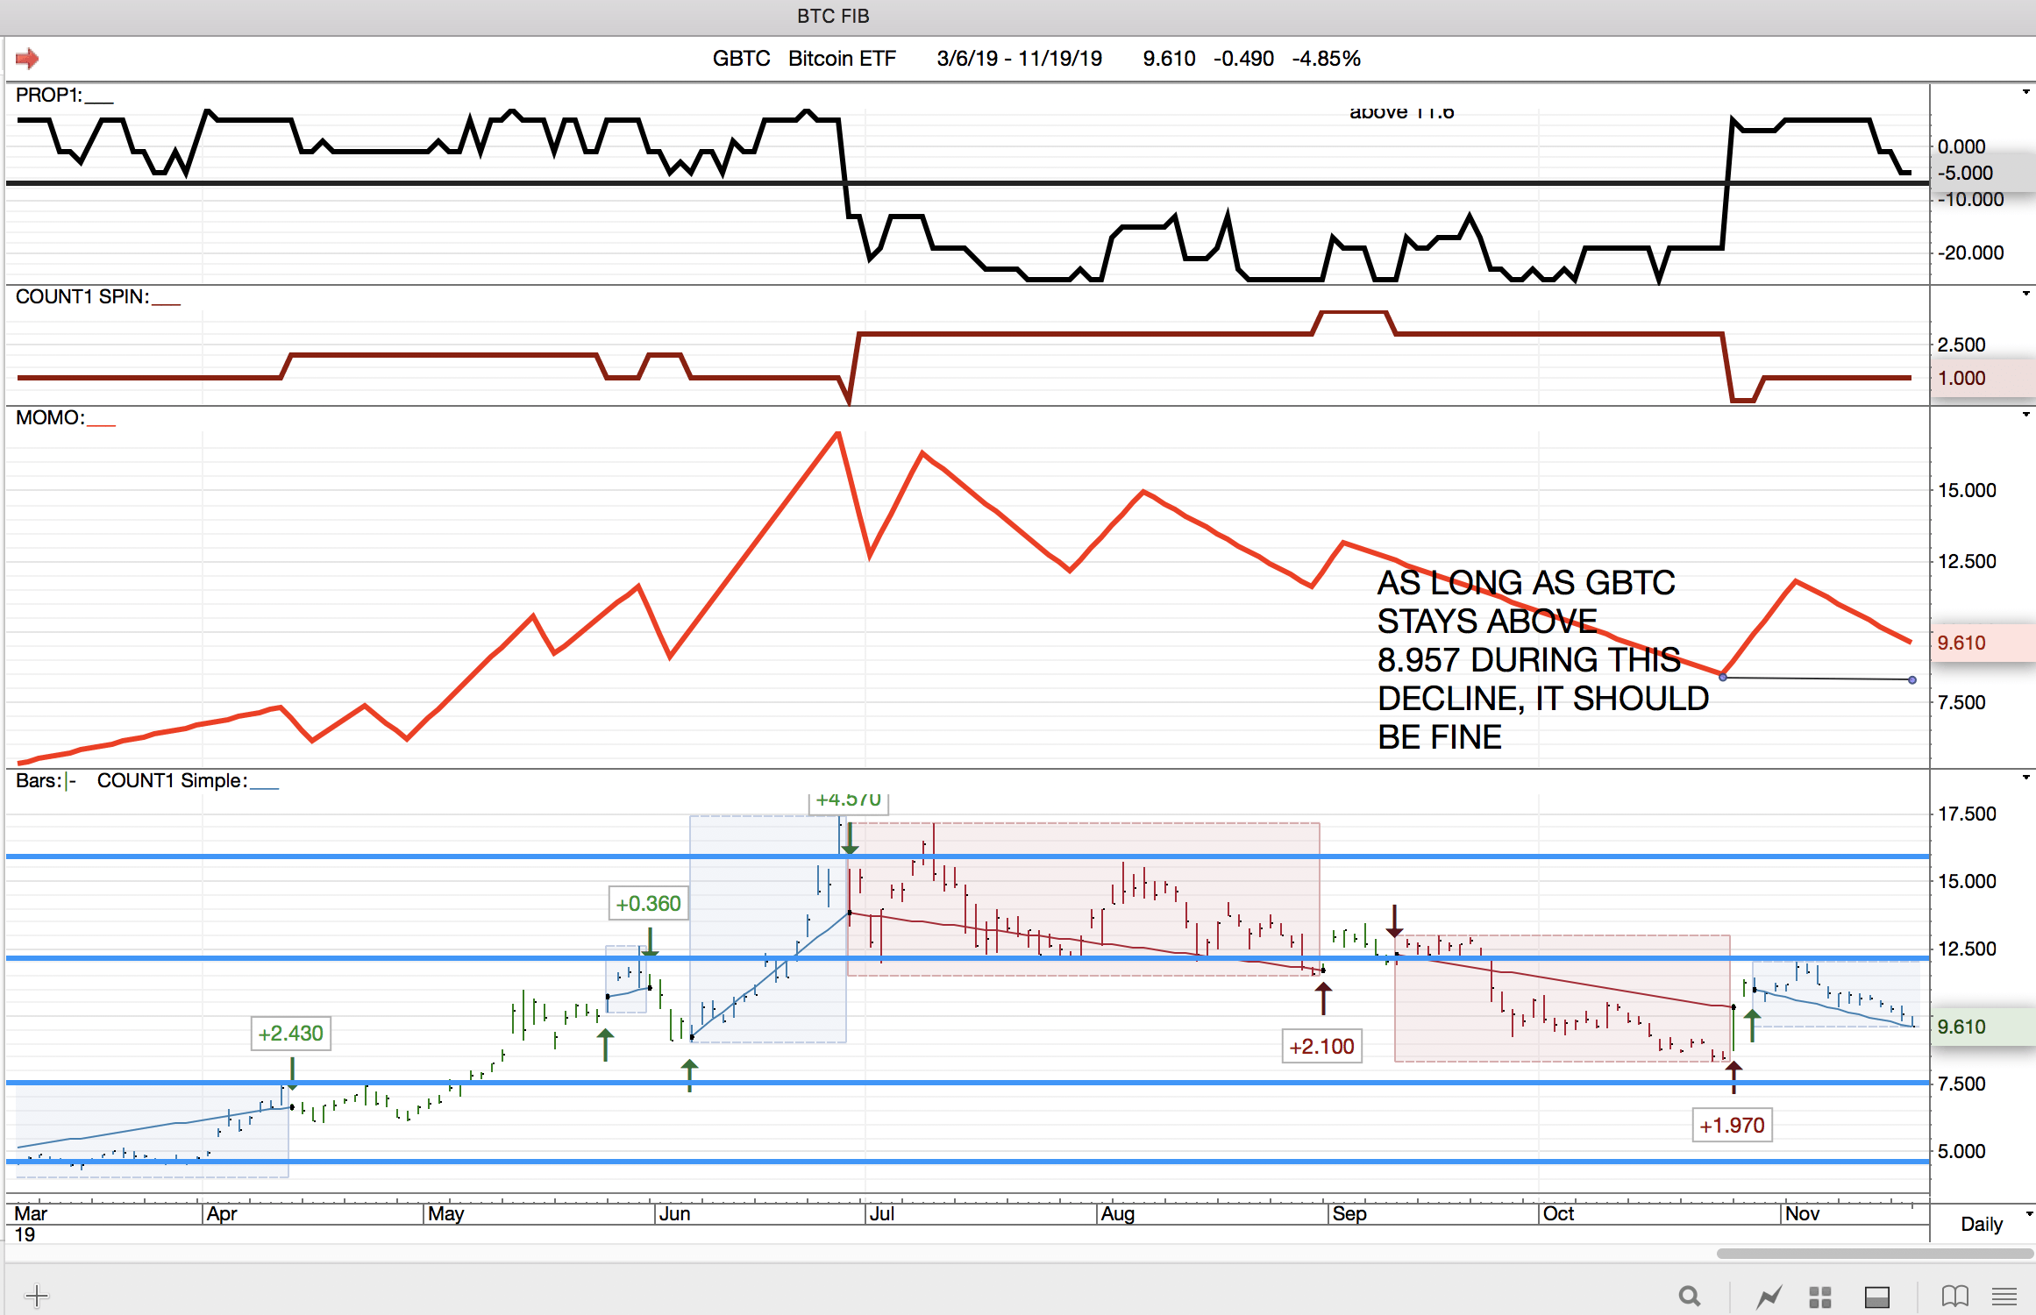The height and width of the screenshot is (1315, 2036).
Task: Open the Bars pane dropdown arrow
Action: [2026, 778]
